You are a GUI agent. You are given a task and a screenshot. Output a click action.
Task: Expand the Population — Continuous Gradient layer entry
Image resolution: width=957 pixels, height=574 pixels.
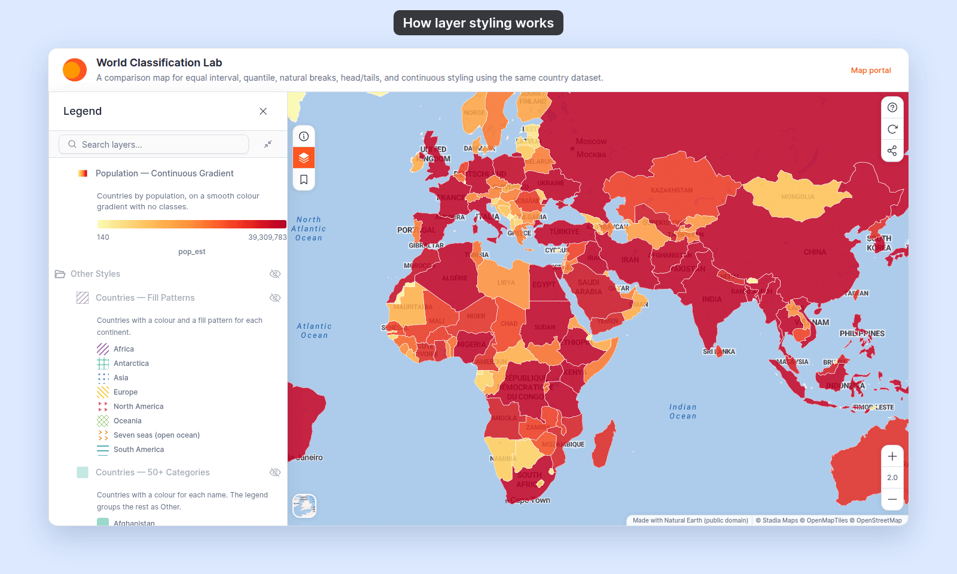[164, 173]
